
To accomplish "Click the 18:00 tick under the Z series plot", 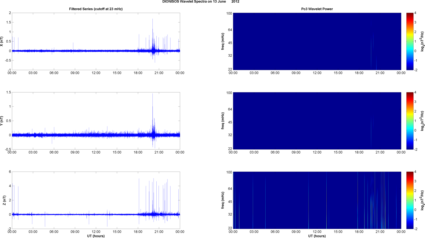I will coord(138,232).
